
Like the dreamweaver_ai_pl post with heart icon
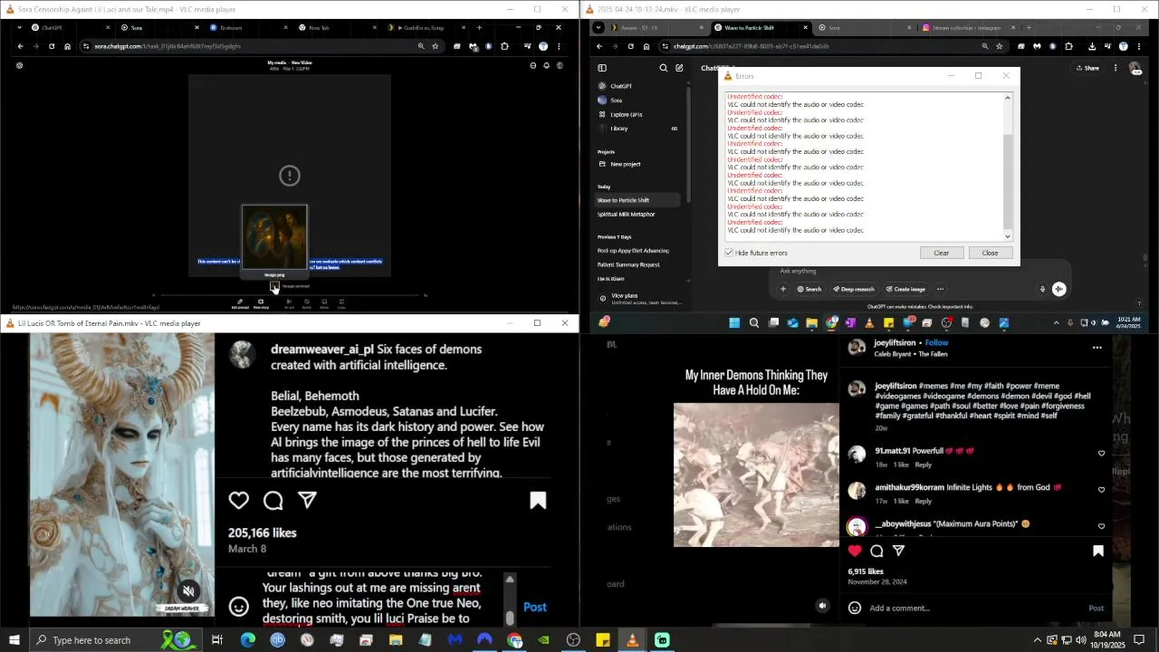tap(239, 501)
